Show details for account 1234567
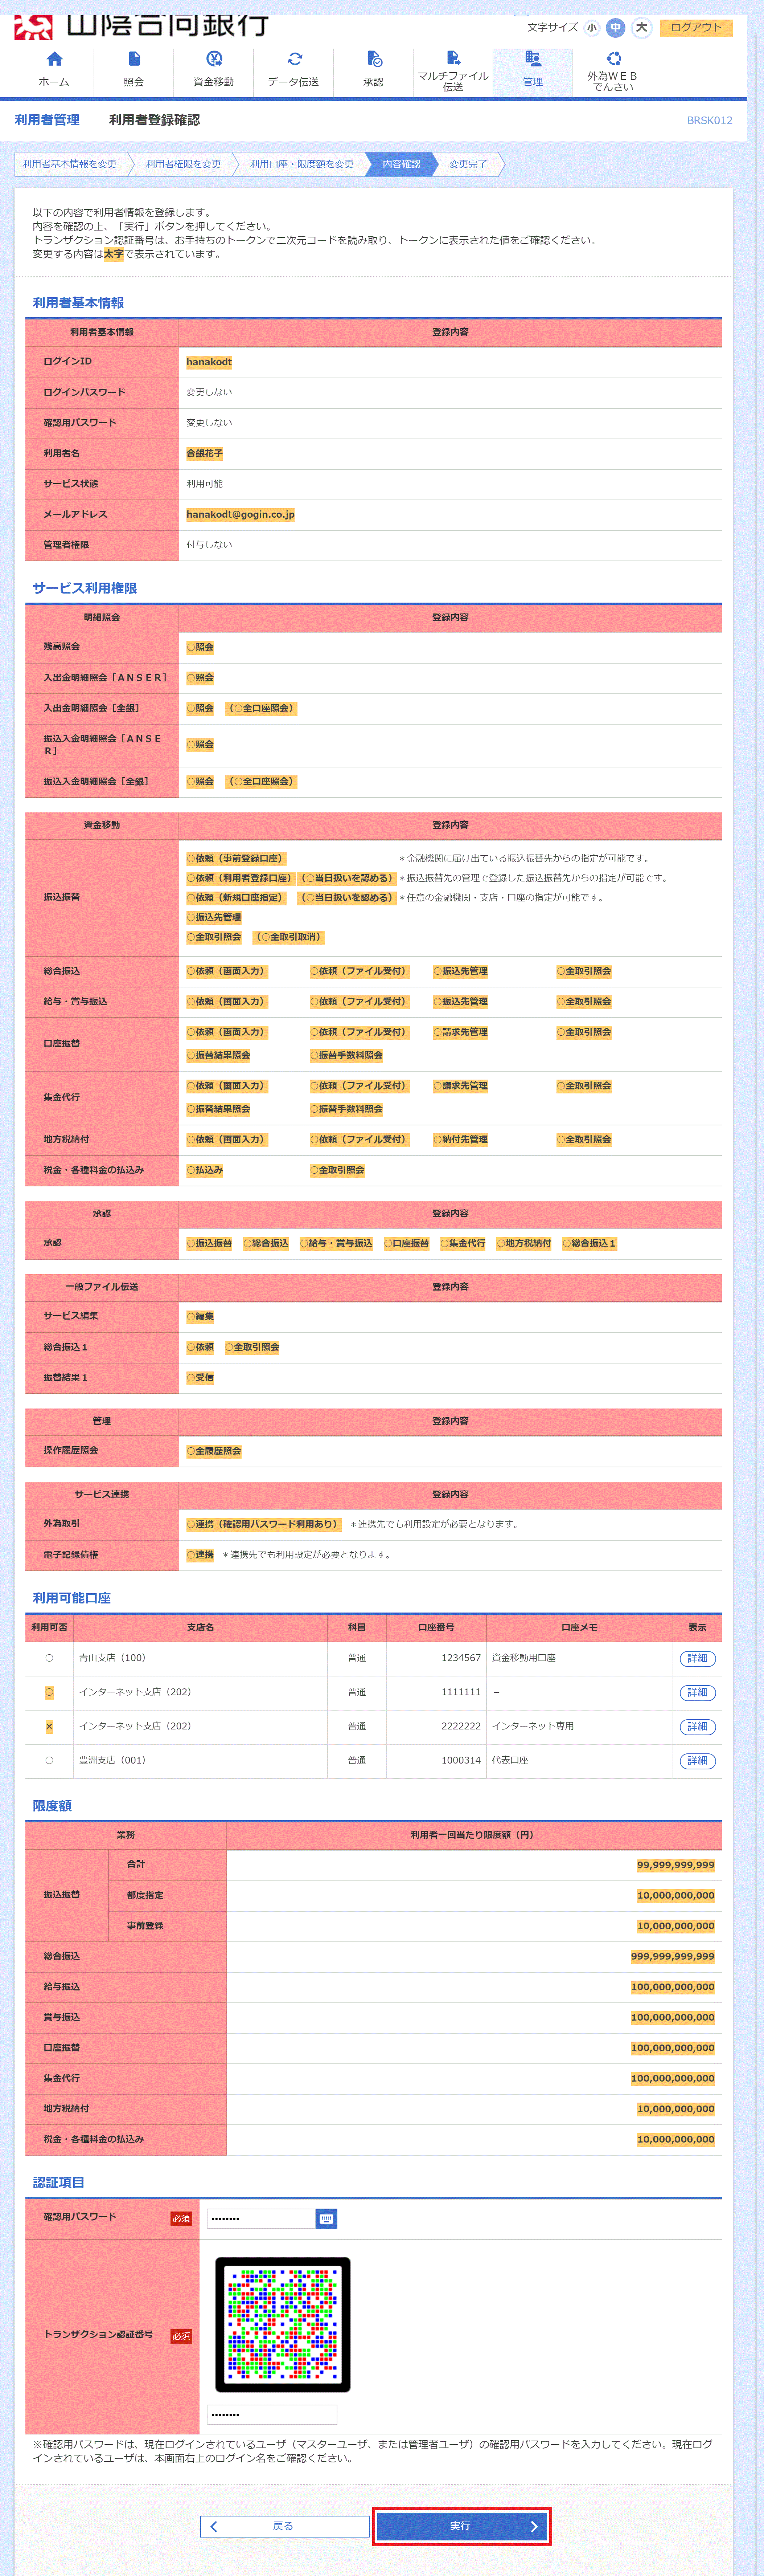This screenshot has height=2576, width=764. 697,1659
